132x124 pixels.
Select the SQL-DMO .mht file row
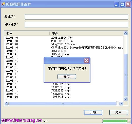(64, 48)
